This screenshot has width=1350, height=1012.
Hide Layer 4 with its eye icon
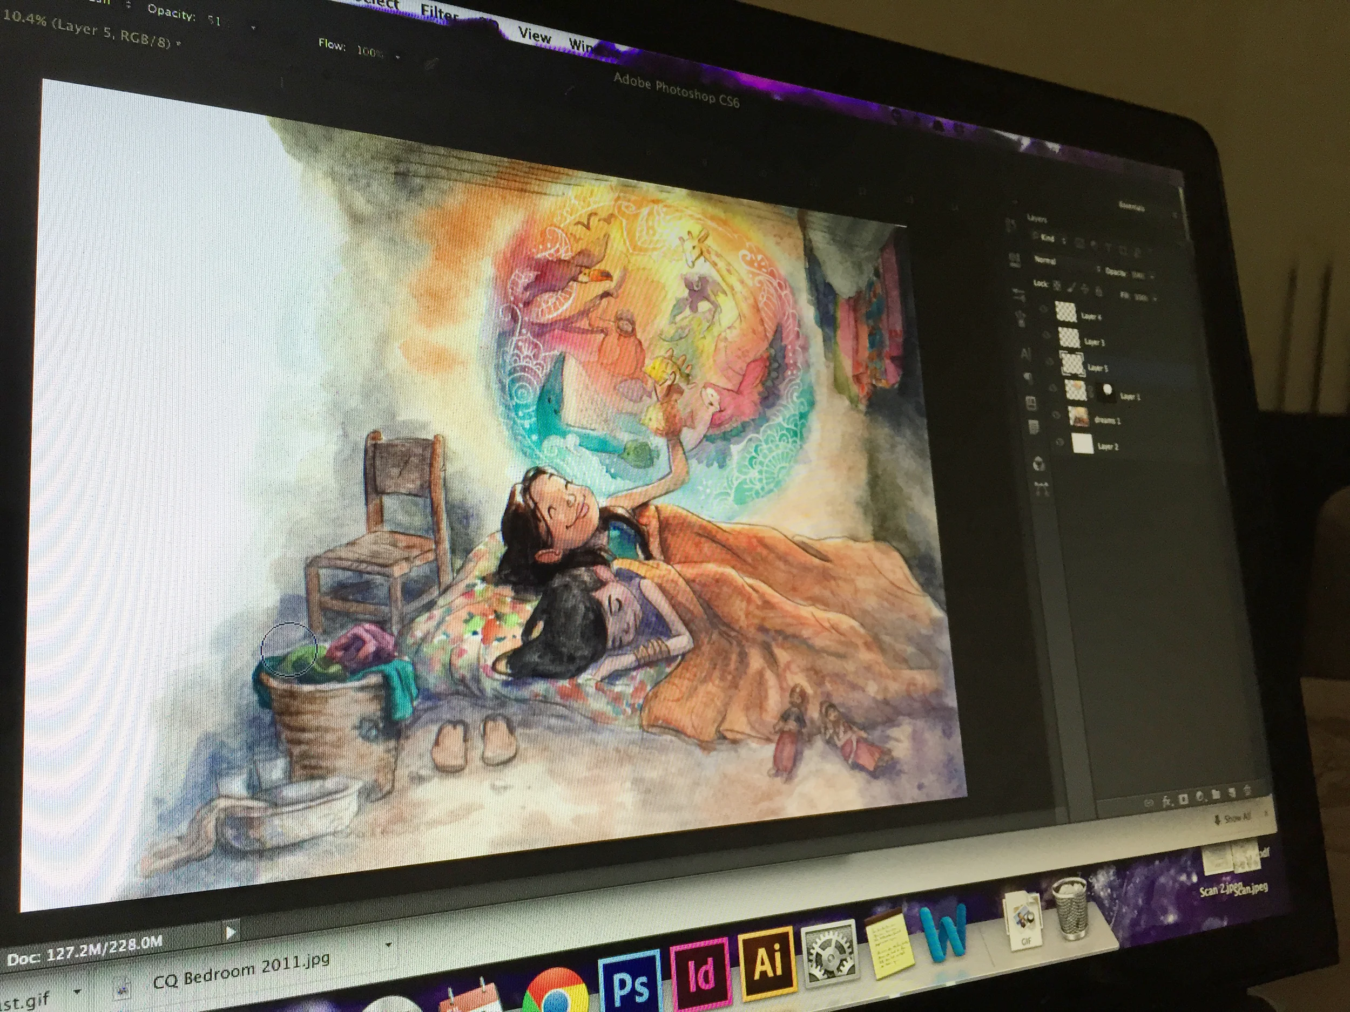tap(1044, 309)
